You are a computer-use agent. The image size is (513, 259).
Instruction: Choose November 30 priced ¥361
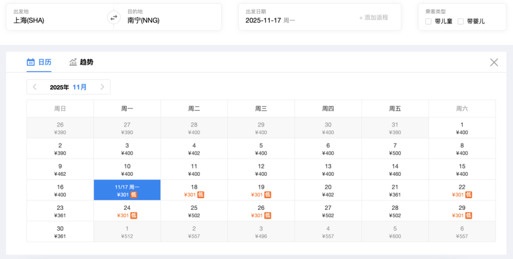60,232
